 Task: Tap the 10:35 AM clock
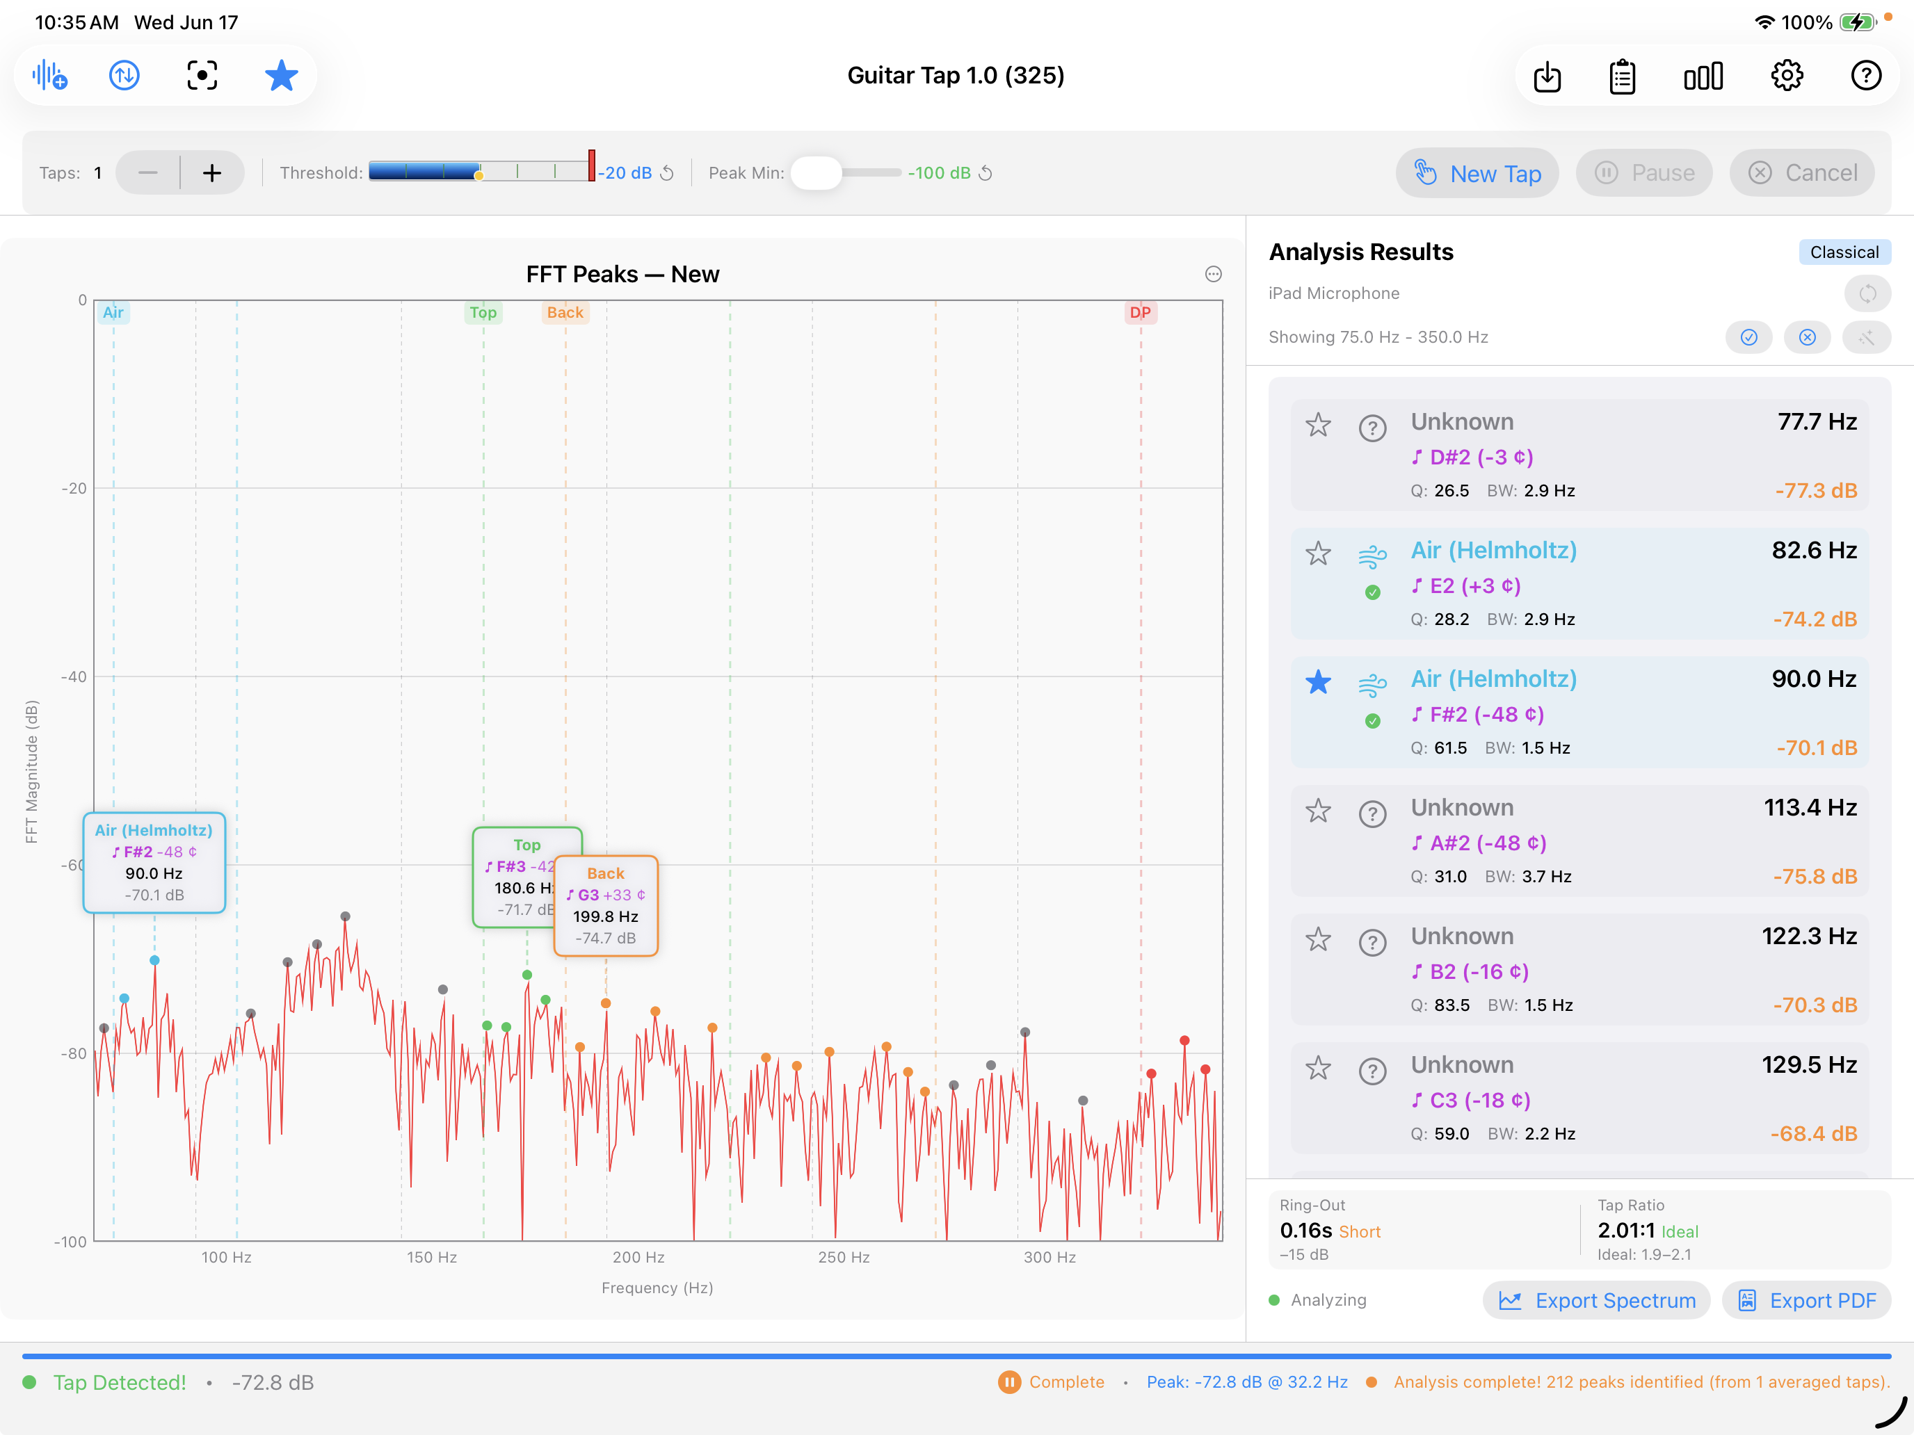pos(76,22)
